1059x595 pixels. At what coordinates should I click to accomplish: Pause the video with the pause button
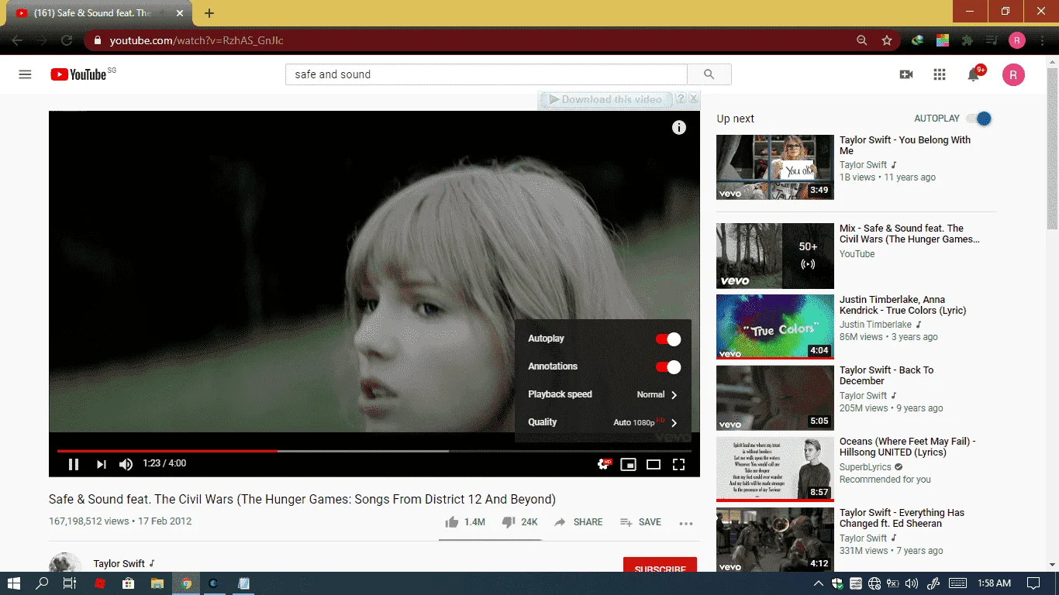point(74,464)
